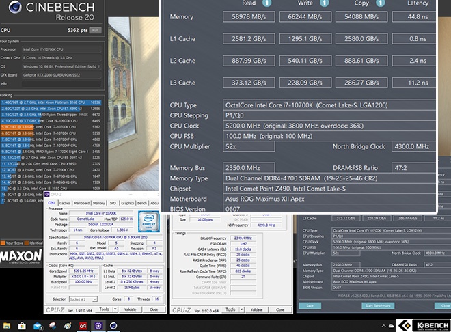Switch to the CPU tab in CPU-Z
Image resolution: width=451 pixels, height=332 pixels.
tap(51, 203)
